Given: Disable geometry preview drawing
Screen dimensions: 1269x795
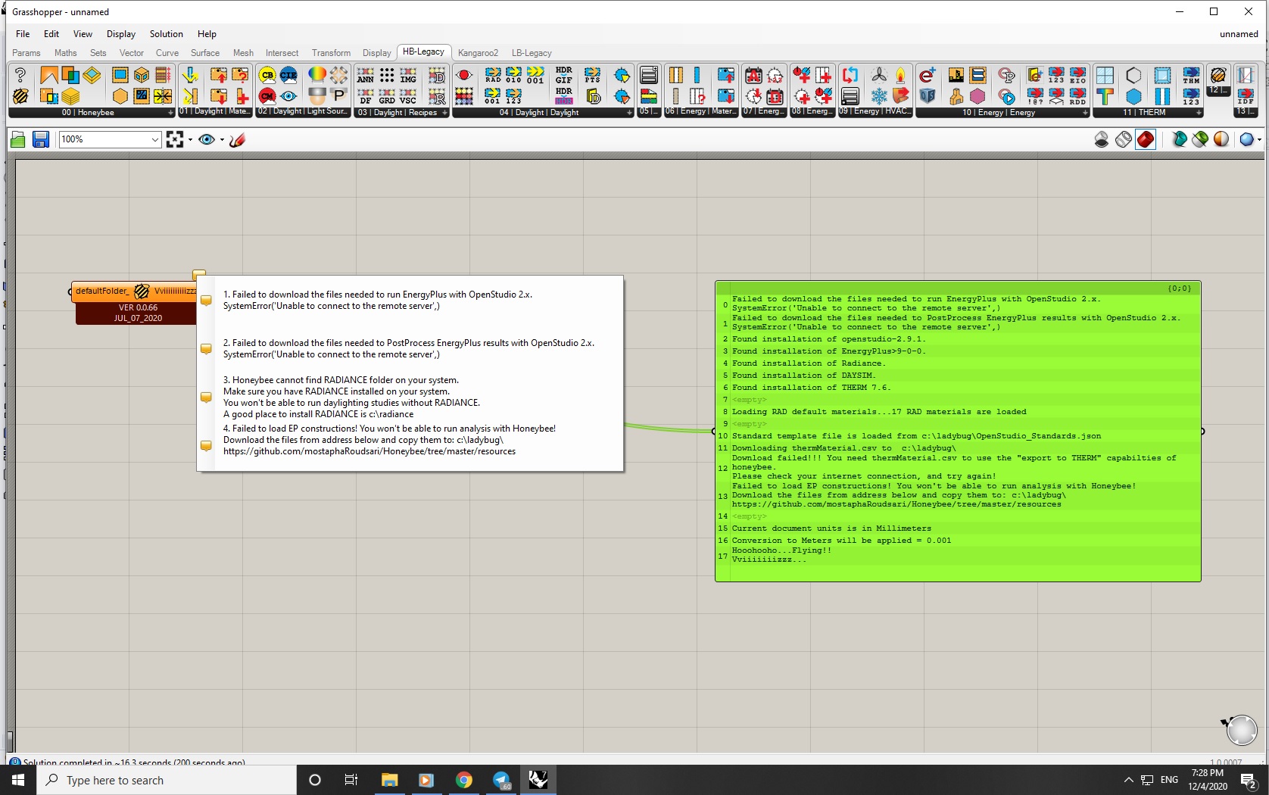Looking at the screenshot, I should (x=1102, y=139).
